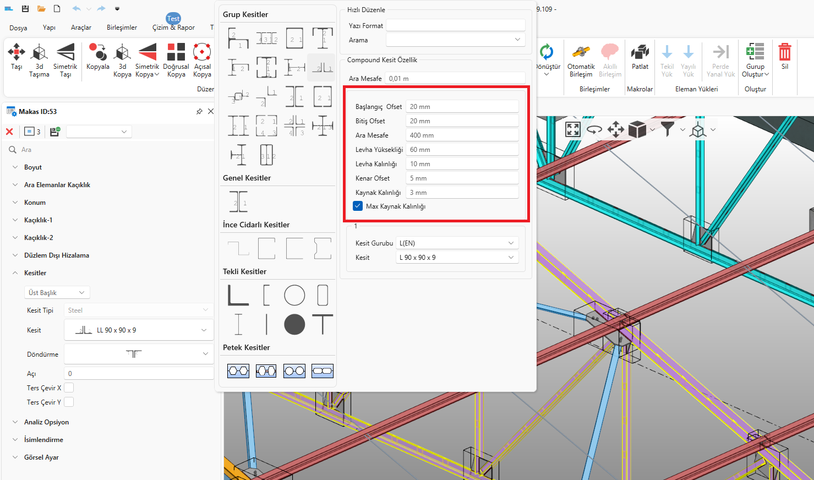Click the Sil trash icon
814x480 pixels.
[x=784, y=53]
